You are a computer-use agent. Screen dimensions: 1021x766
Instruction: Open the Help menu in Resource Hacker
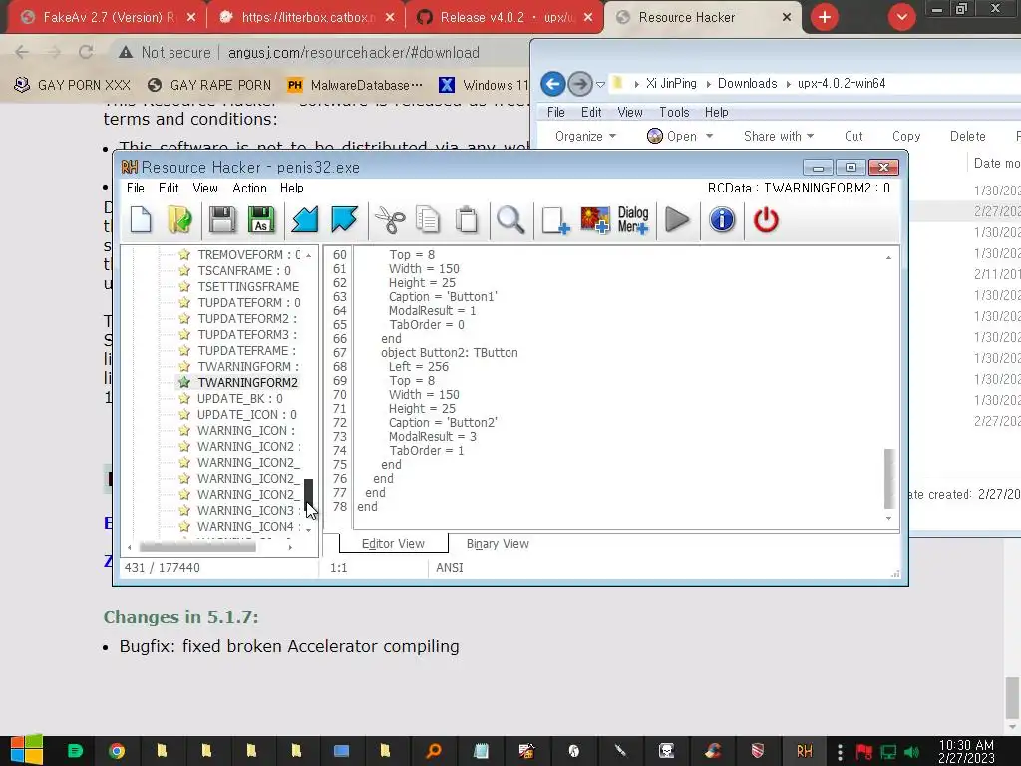292,188
